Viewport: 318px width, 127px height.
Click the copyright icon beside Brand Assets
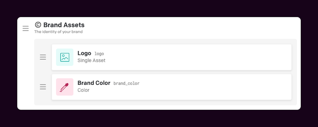tap(38, 25)
